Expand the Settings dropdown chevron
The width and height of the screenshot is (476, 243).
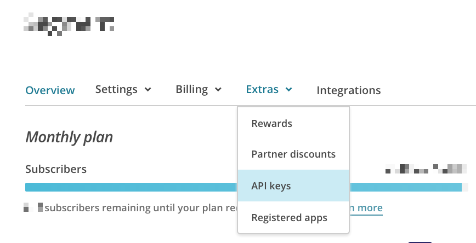pyautogui.click(x=148, y=90)
